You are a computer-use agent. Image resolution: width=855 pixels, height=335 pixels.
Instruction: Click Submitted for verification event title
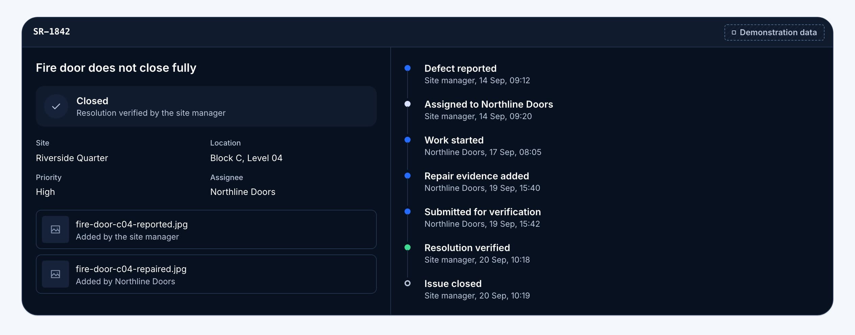(x=483, y=212)
